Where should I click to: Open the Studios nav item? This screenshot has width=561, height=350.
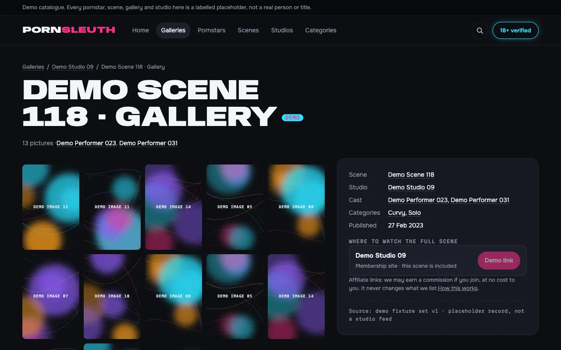[x=282, y=30]
